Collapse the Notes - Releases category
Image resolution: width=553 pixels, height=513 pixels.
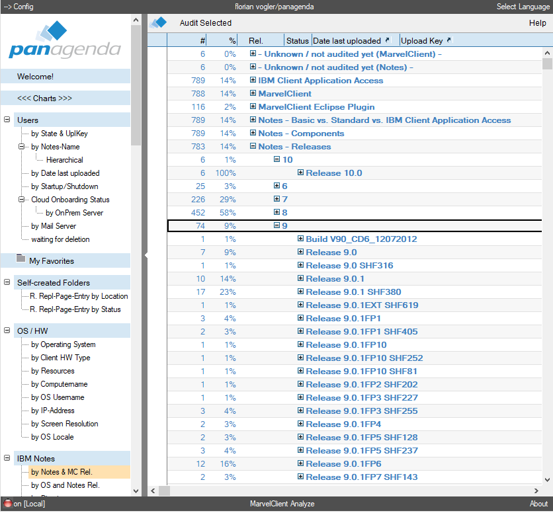tap(253, 147)
